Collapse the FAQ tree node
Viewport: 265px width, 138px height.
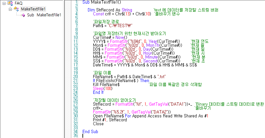click(4, 3)
